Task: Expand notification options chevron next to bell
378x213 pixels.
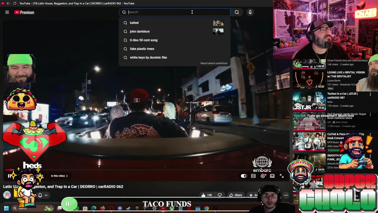Action: point(46,195)
